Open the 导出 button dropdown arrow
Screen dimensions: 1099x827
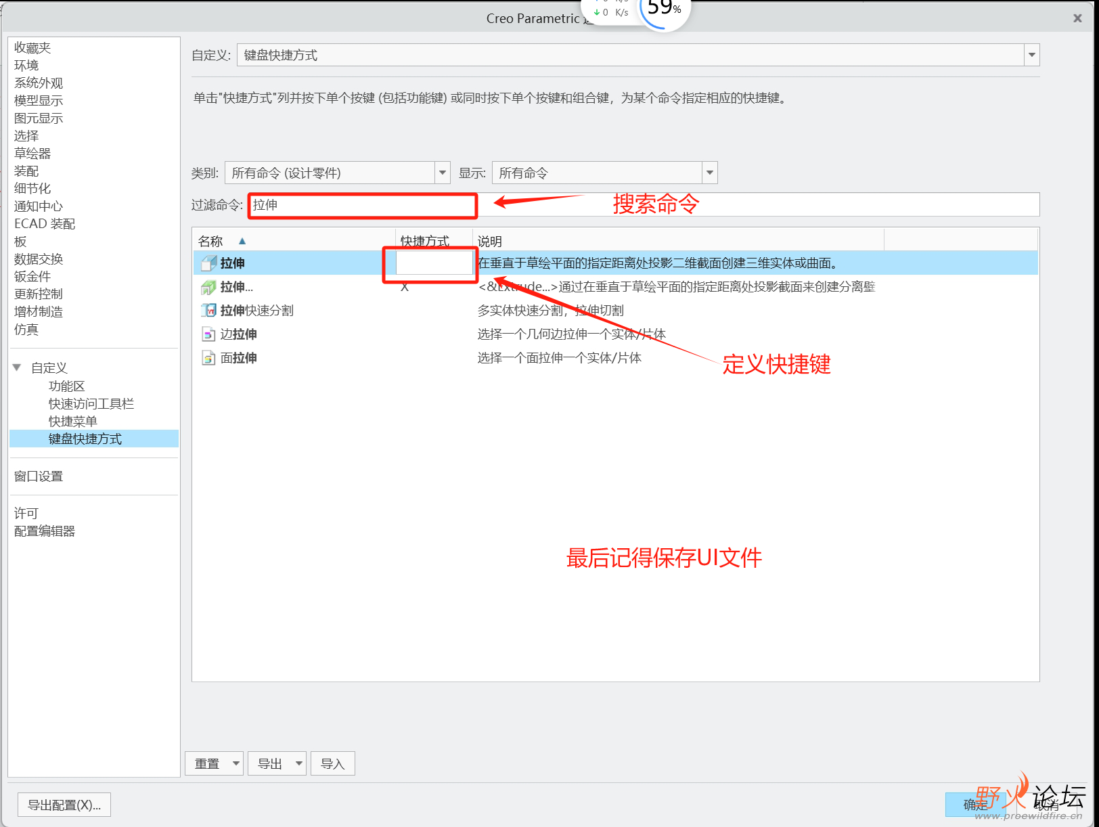(x=298, y=763)
